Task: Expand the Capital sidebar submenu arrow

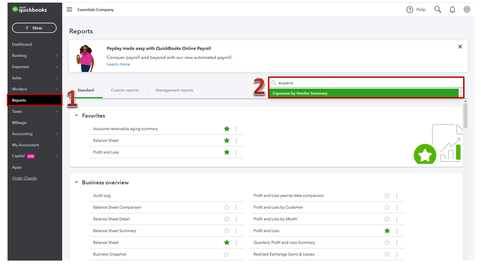Action: (57, 156)
